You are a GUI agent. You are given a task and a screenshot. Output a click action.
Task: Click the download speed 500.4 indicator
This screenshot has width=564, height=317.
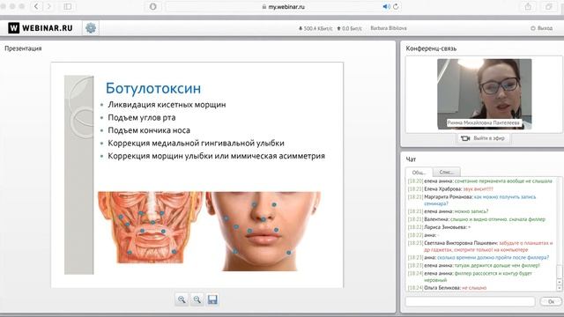pyautogui.click(x=315, y=28)
